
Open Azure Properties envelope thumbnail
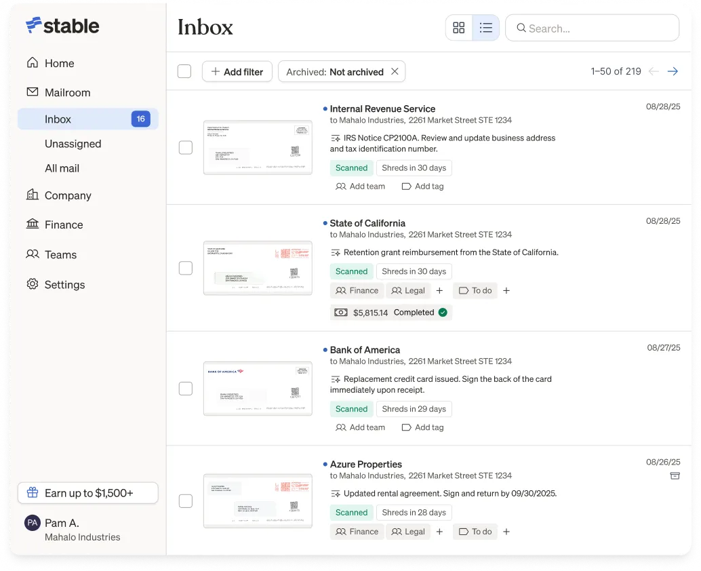[258, 500]
